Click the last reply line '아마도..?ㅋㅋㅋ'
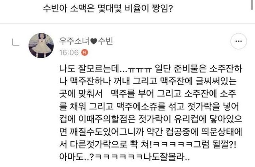255x167 pixels. tap(124, 157)
